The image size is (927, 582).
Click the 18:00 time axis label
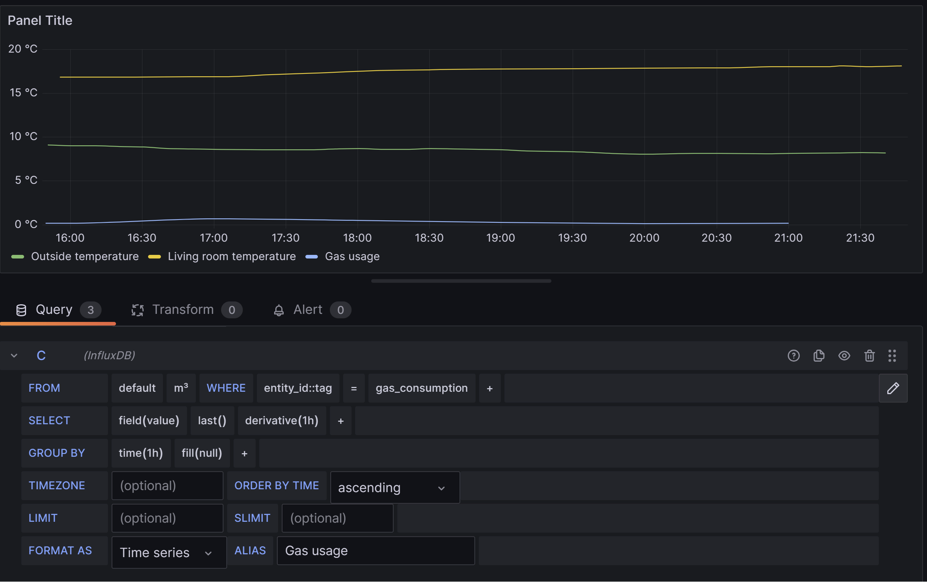pos(357,238)
